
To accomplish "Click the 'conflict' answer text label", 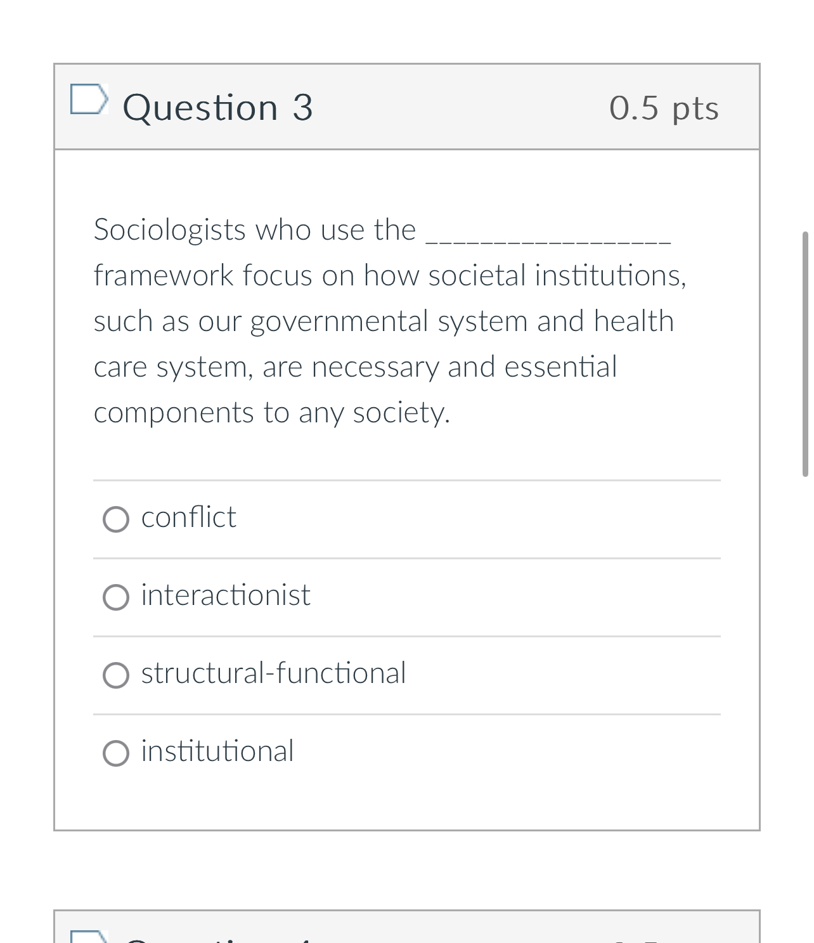I will pos(188,517).
